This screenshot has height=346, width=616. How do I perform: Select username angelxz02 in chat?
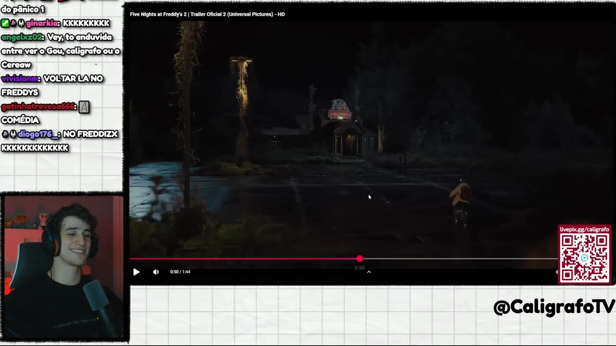[x=22, y=37]
